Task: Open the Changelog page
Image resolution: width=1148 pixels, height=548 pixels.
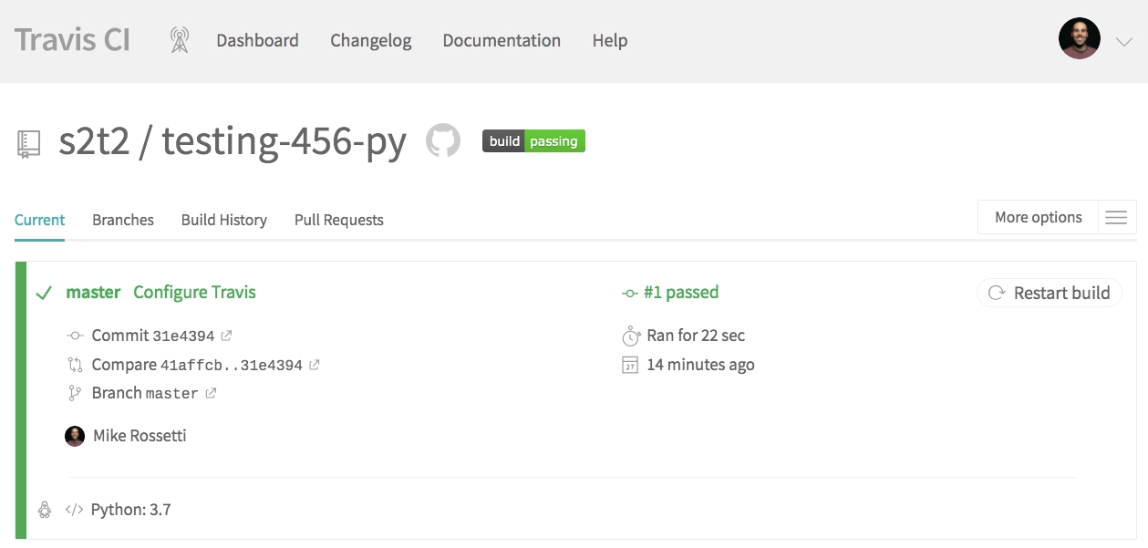Action: (x=371, y=41)
